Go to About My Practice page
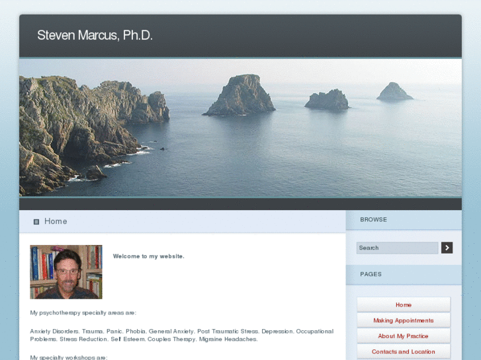This screenshot has height=360, width=481. point(404,336)
